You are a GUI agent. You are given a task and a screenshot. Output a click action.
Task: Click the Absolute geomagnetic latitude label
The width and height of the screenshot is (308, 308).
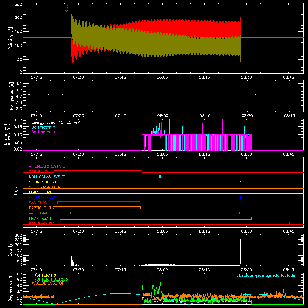tap(266, 276)
